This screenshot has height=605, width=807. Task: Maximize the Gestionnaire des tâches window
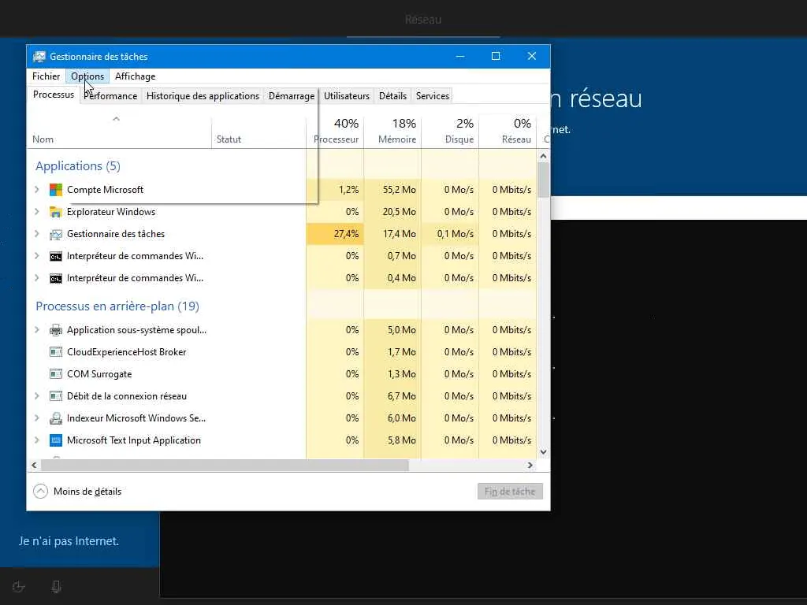(496, 56)
